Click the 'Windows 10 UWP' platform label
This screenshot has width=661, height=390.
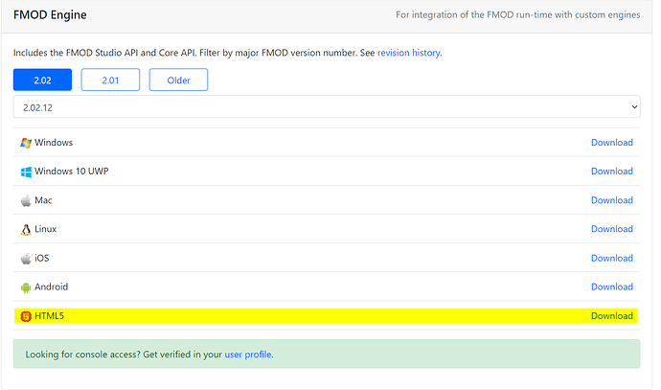pyautogui.click(x=71, y=172)
